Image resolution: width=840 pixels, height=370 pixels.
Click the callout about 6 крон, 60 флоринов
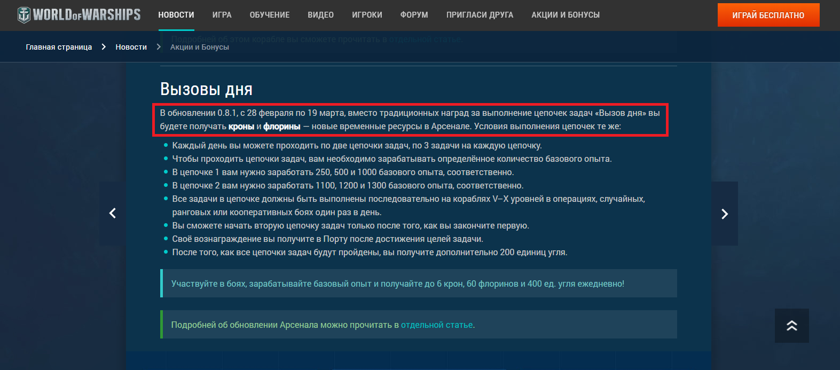[397, 284]
